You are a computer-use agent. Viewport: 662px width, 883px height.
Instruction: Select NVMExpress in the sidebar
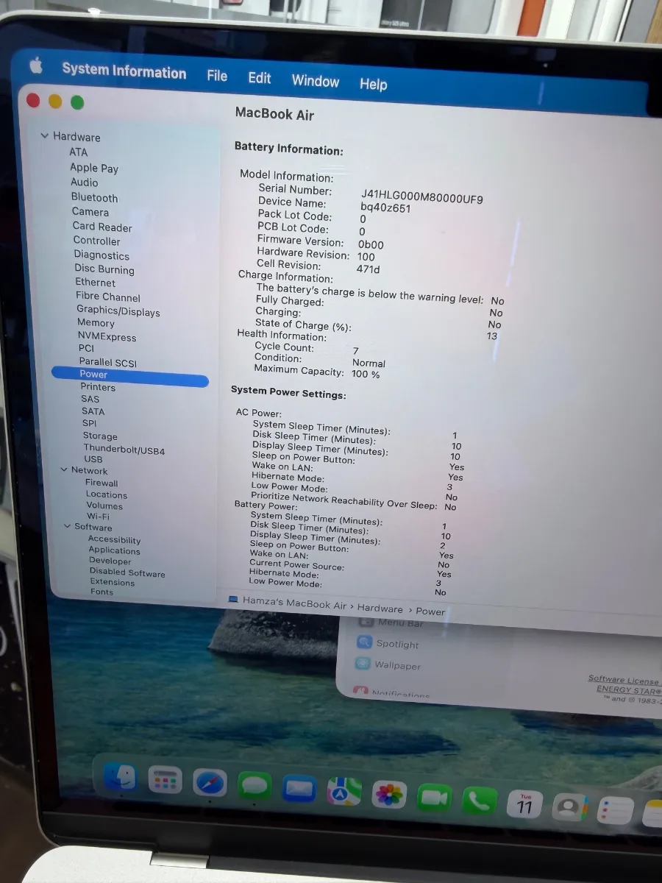click(107, 337)
